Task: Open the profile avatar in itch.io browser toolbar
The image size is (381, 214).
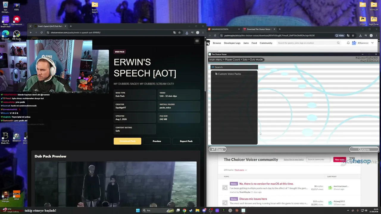Action: coord(371,35)
